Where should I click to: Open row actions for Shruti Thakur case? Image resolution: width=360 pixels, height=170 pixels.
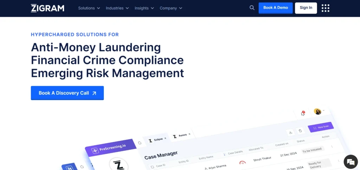(332, 147)
